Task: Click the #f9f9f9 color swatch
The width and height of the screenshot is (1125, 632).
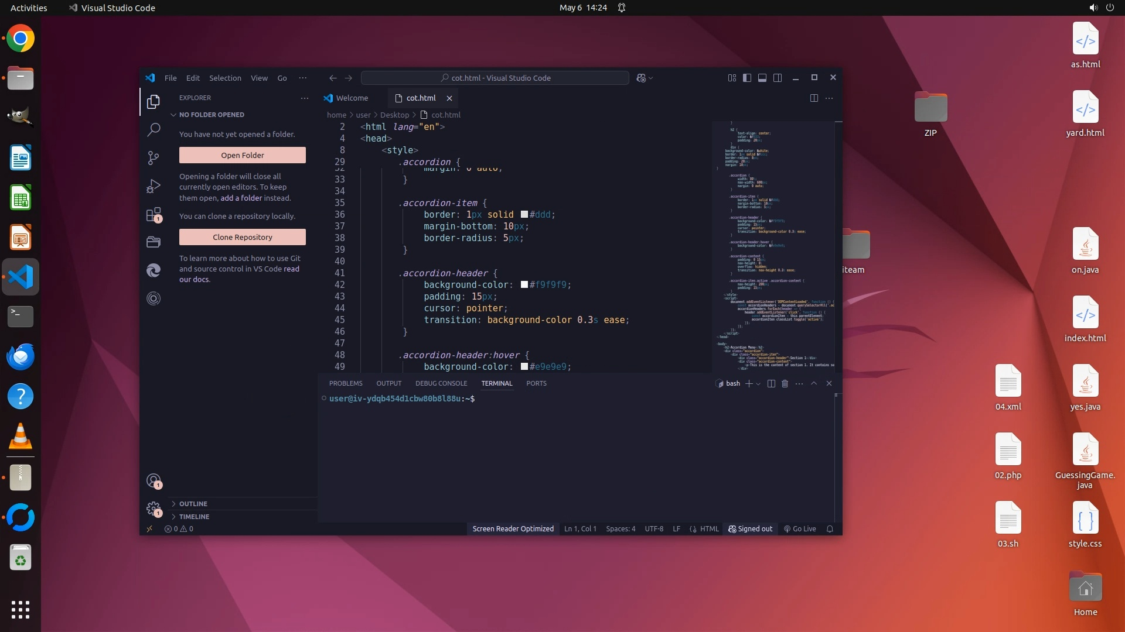Action: (x=524, y=285)
